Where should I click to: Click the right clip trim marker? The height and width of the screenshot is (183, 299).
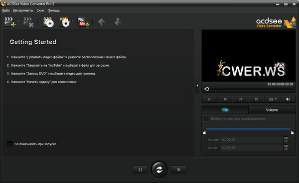tap(292, 132)
